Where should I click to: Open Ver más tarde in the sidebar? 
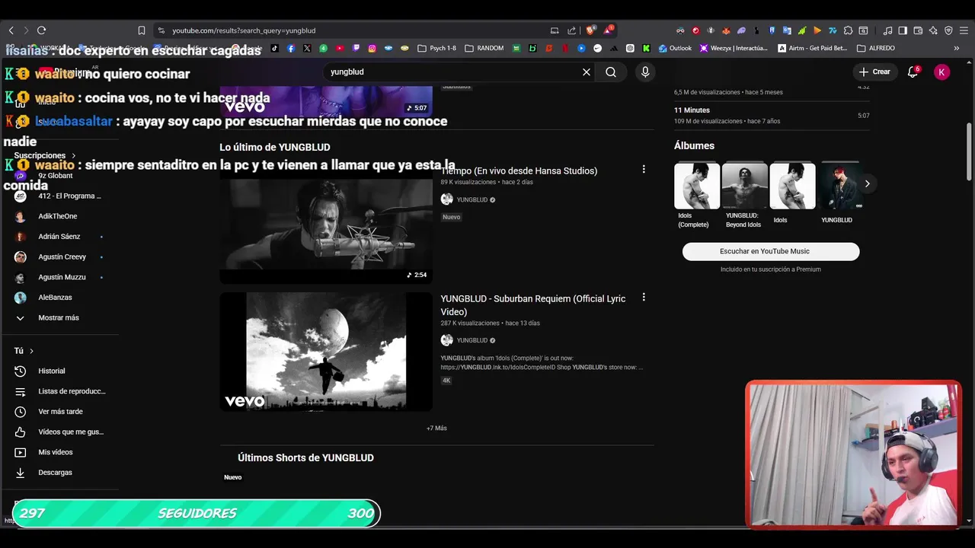pyautogui.click(x=59, y=412)
